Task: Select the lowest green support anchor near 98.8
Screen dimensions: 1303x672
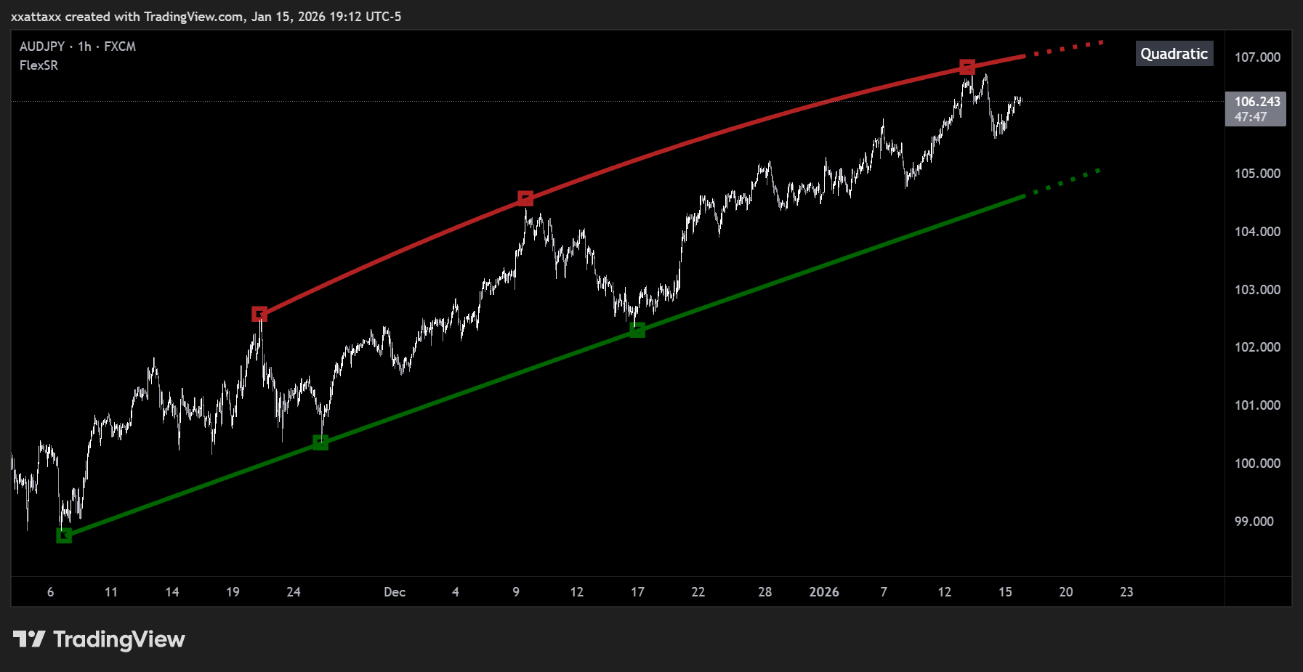Action: pos(64,535)
